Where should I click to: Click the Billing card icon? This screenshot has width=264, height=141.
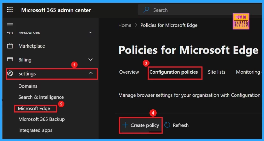10,59
